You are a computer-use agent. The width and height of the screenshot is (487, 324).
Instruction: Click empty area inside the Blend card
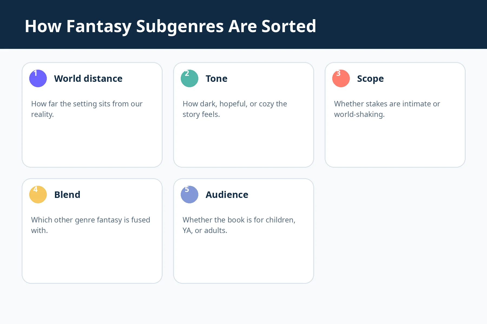pos(92,259)
